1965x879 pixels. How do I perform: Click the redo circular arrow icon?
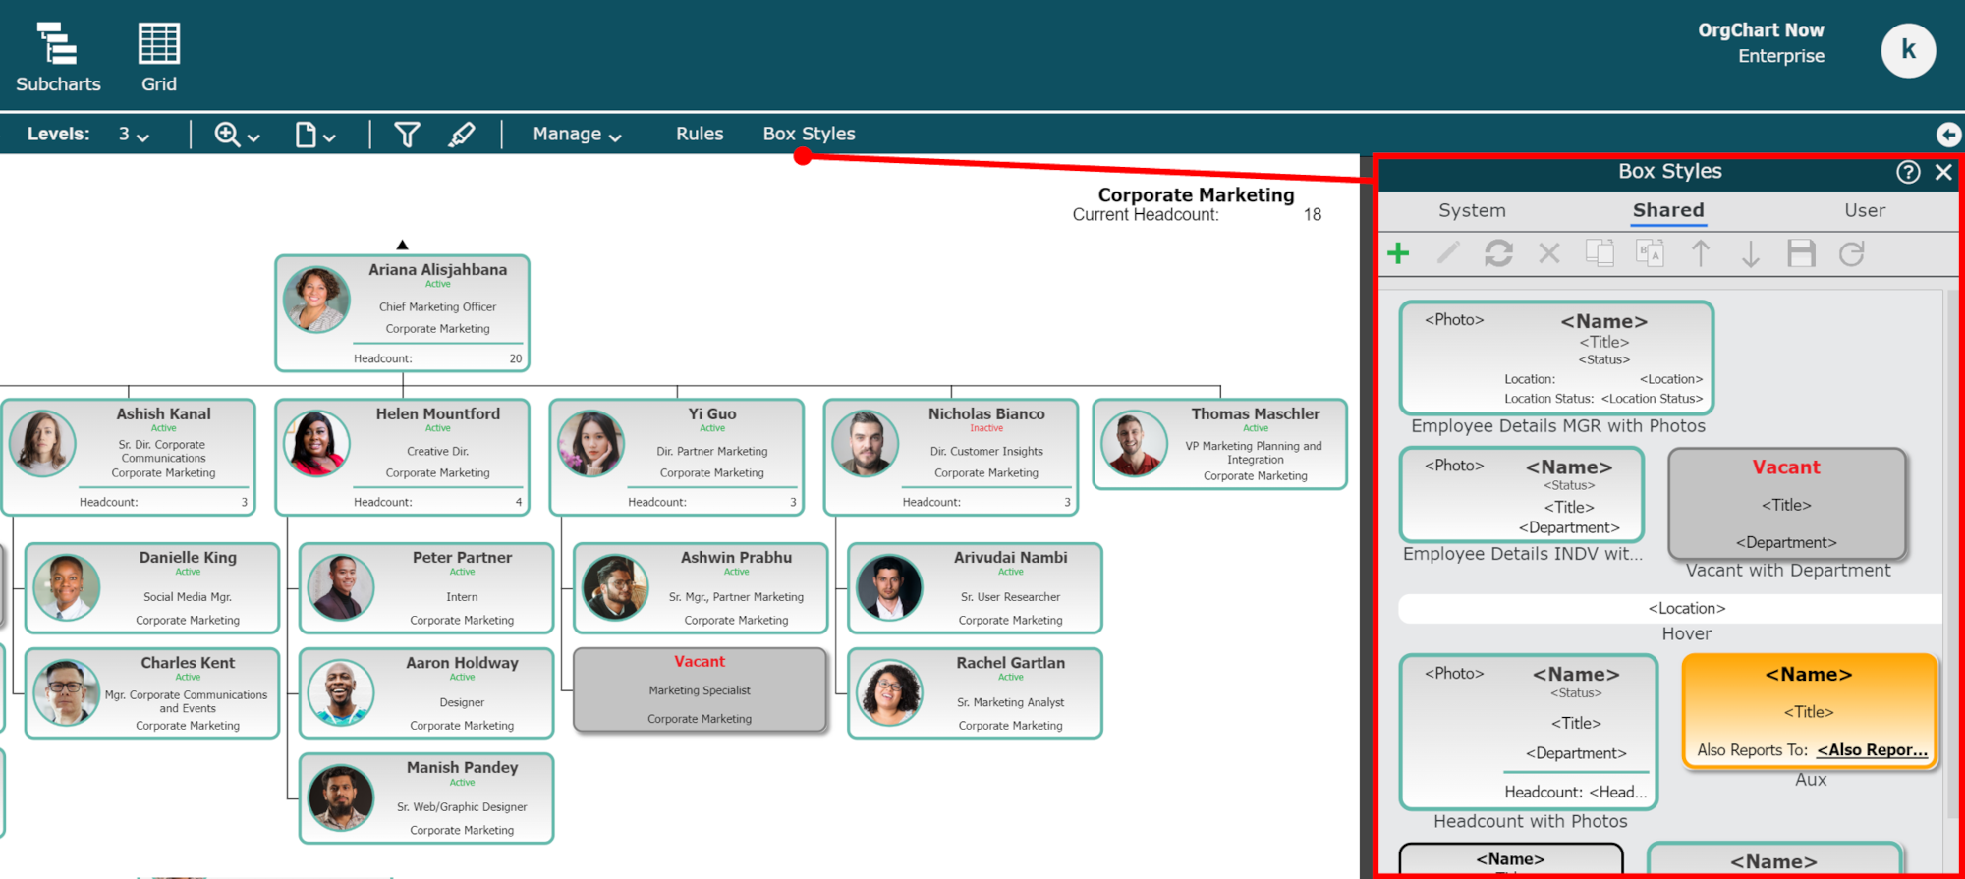[x=1851, y=253]
